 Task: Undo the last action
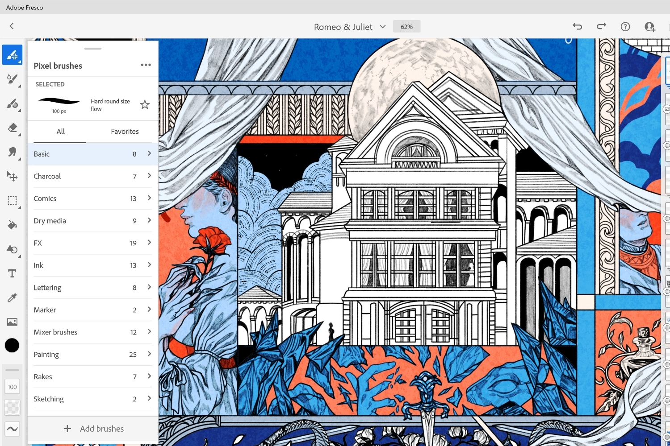(578, 26)
